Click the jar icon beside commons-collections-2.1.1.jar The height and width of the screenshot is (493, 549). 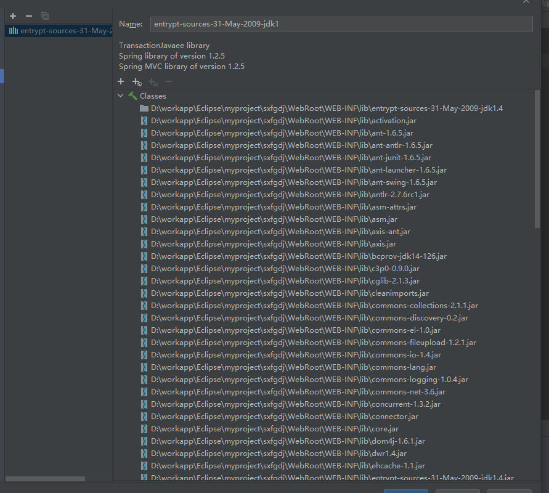144,305
